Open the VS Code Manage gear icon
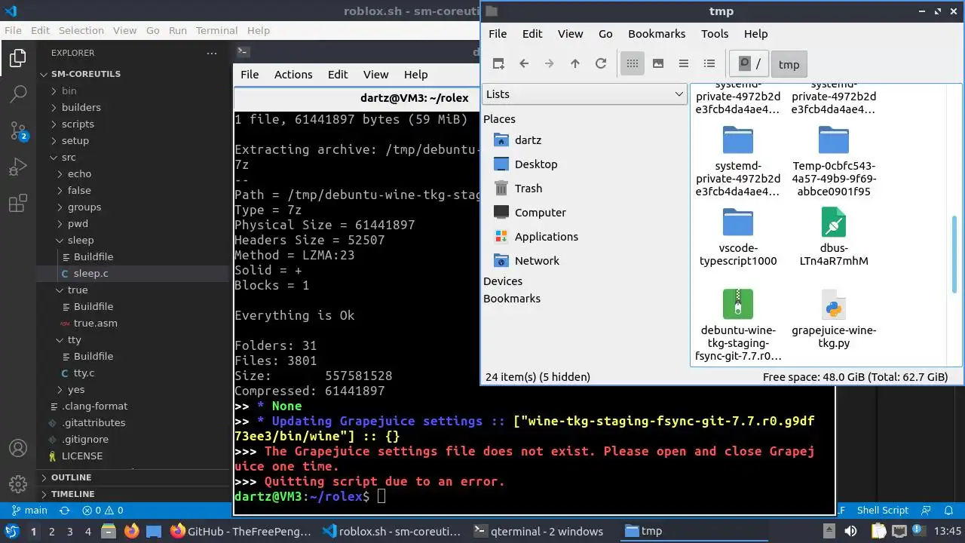This screenshot has width=965, height=543. tap(18, 484)
